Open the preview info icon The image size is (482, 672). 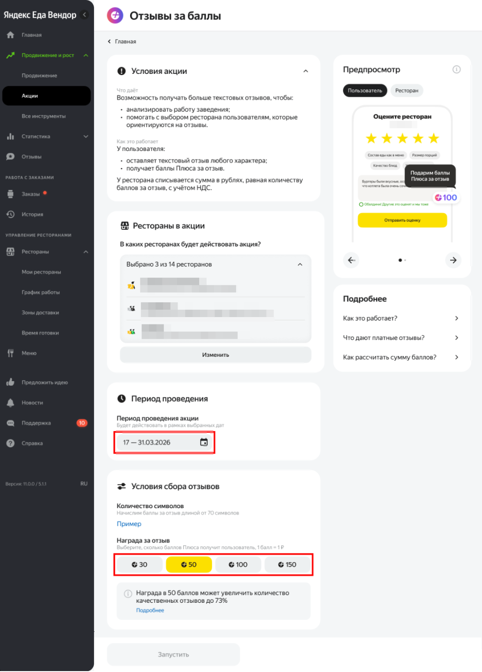point(457,70)
